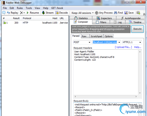The width and height of the screenshot is (147, 116).
Task: Sort sessions by Protocol column header
Action: pyautogui.click(x=27, y=18)
